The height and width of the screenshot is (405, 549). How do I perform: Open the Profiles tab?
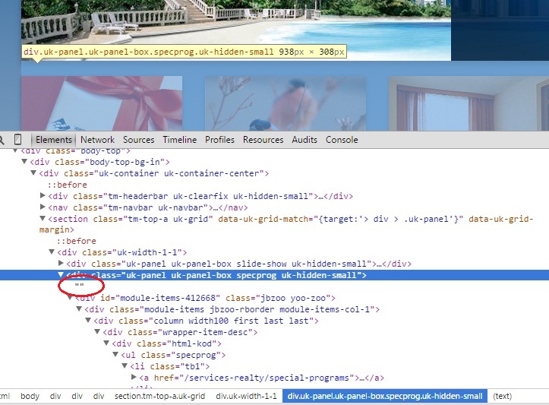tap(219, 140)
